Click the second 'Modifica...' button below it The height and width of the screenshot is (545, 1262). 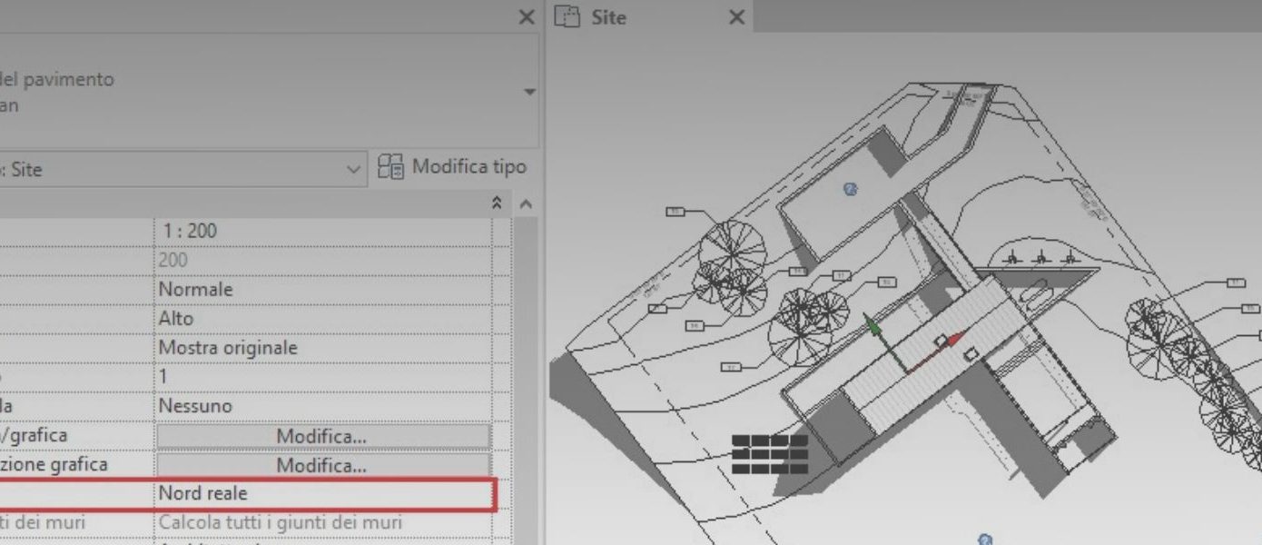point(322,464)
